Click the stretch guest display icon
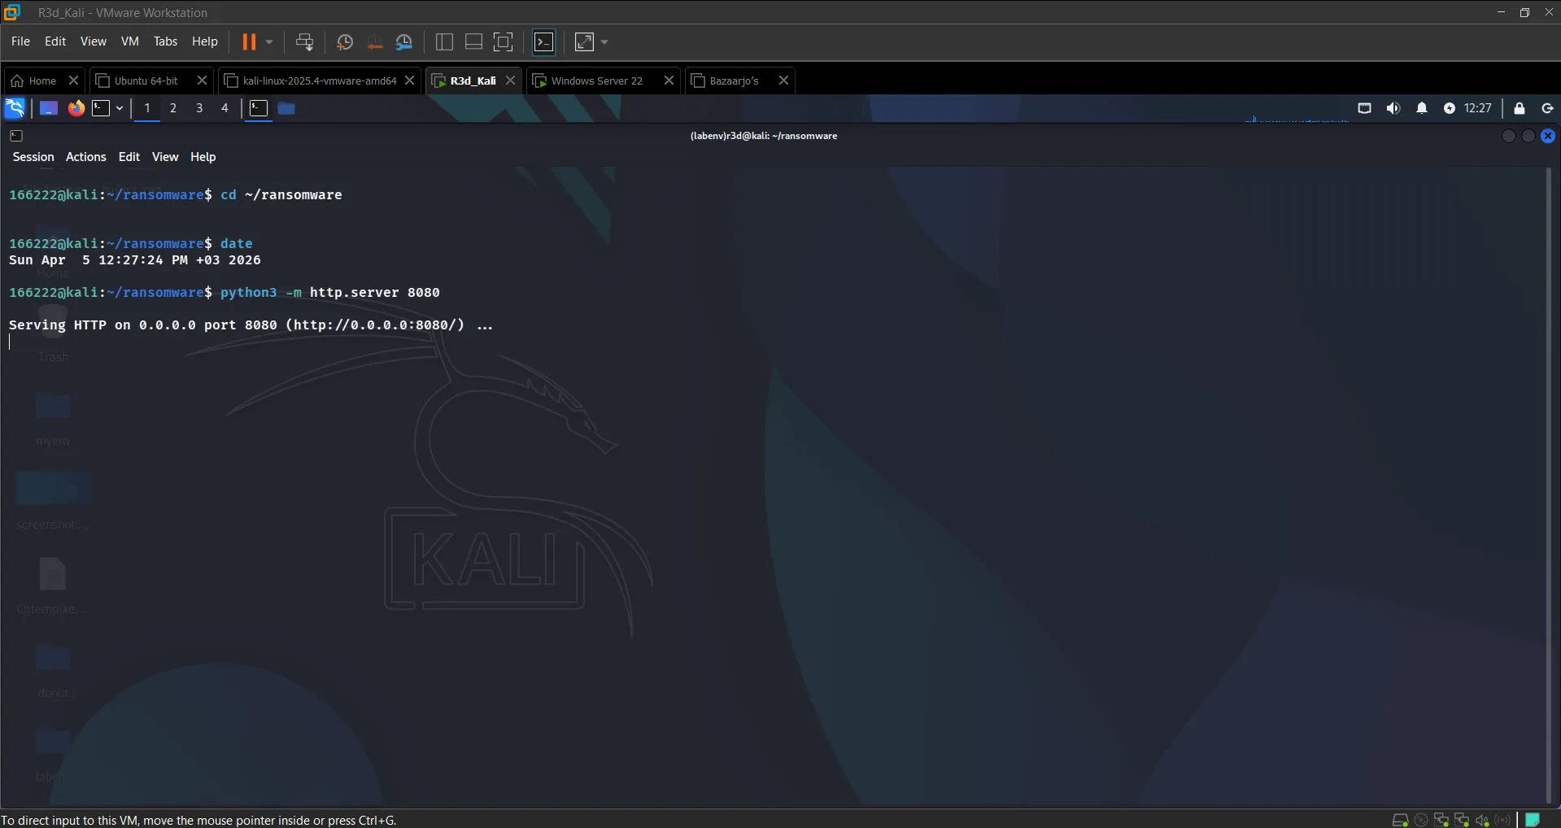1561x828 pixels. click(x=585, y=41)
